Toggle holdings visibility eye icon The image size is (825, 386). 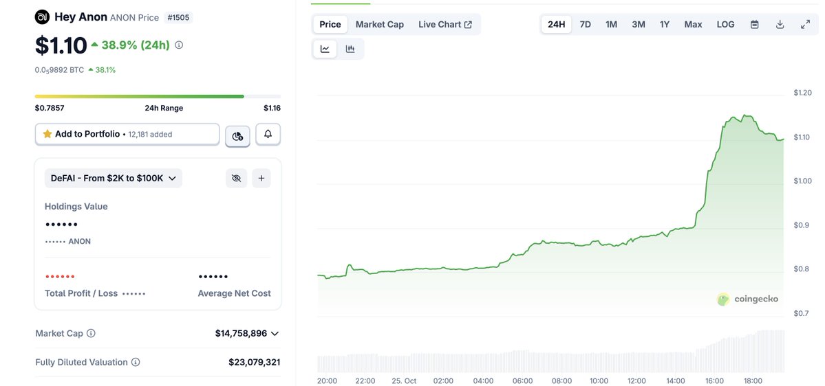tap(236, 179)
